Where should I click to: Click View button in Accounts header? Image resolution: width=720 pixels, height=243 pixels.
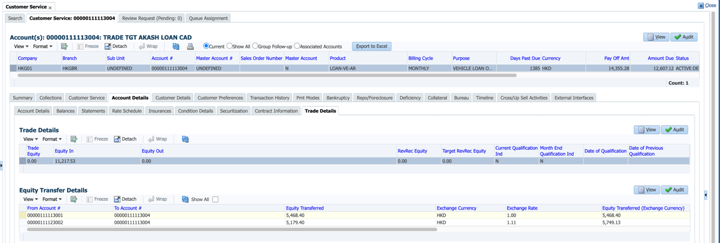(656, 37)
